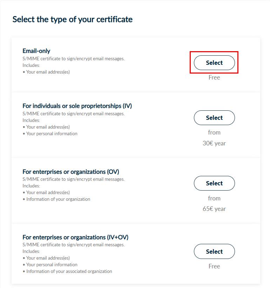The image size is (270, 288).
Task: Click "Your email address(es)" bullet under Email-only
Action: pos(48,72)
